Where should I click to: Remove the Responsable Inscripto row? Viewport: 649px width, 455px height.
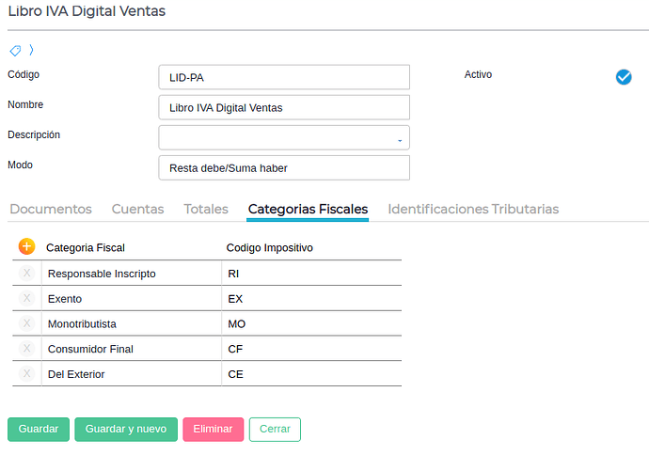[26, 273]
